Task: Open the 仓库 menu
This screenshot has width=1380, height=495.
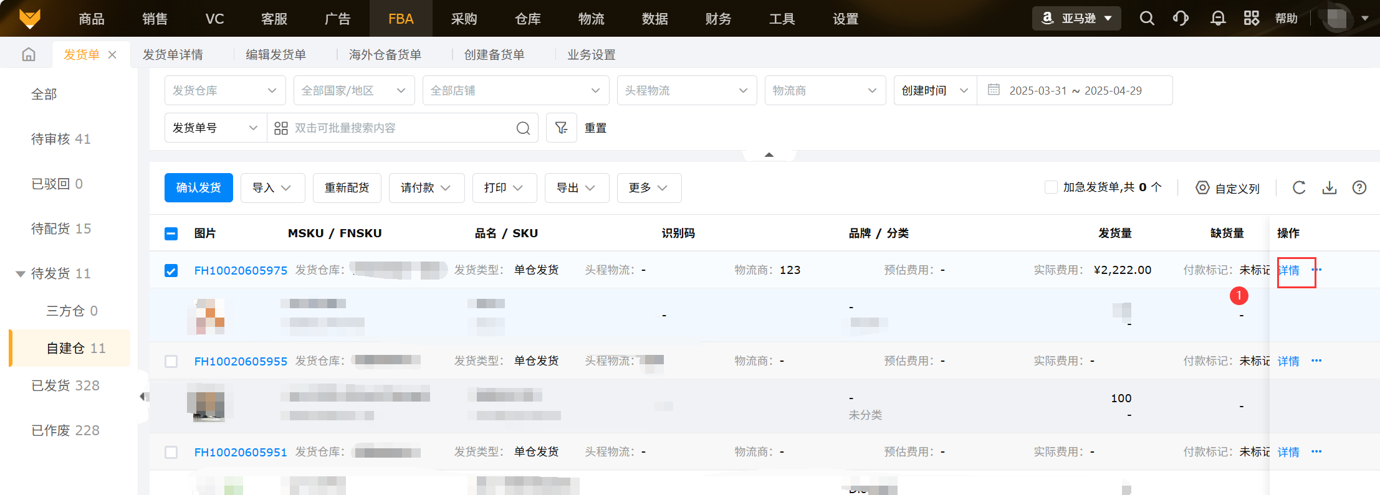Action: 528,19
